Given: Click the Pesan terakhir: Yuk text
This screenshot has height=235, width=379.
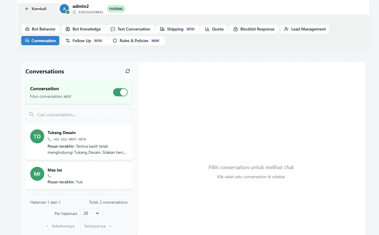Looking at the screenshot, I should 65,182.
